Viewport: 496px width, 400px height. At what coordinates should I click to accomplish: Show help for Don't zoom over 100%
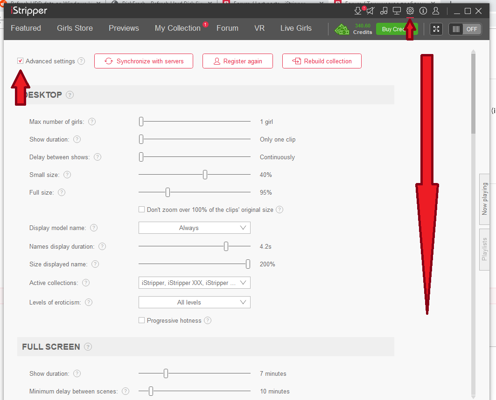(279, 210)
